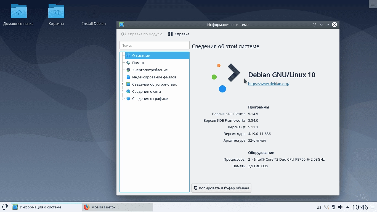Select Сведения о сети entry
Viewport: 377px width, 212px height.
[146, 91]
